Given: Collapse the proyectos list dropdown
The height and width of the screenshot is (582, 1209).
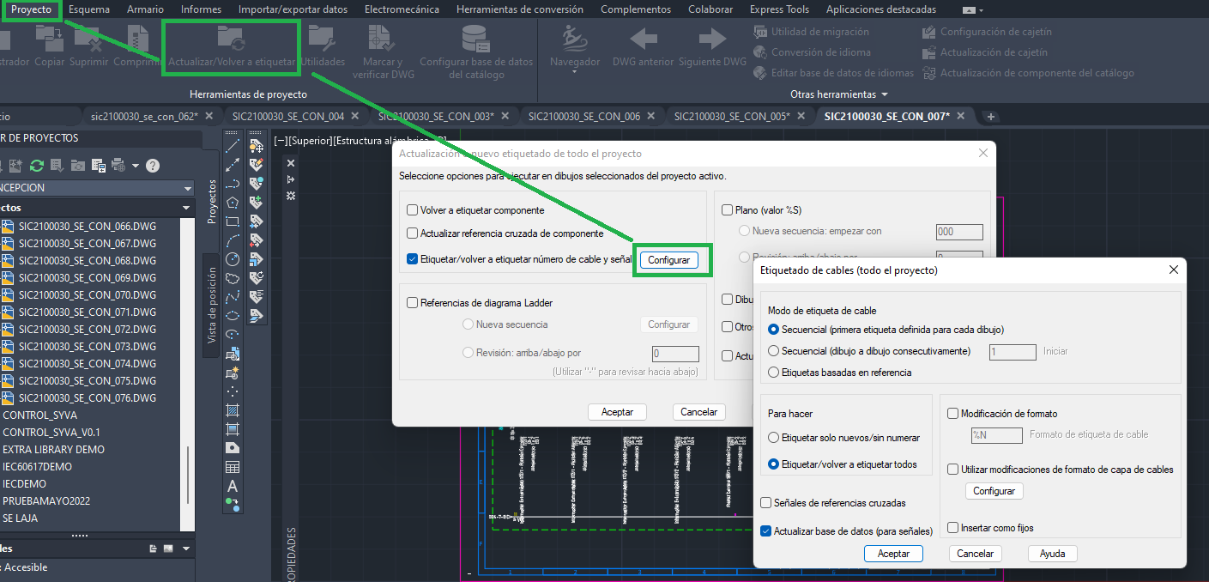Looking at the screenshot, I should pyautogui.click(x=185, y=207).
